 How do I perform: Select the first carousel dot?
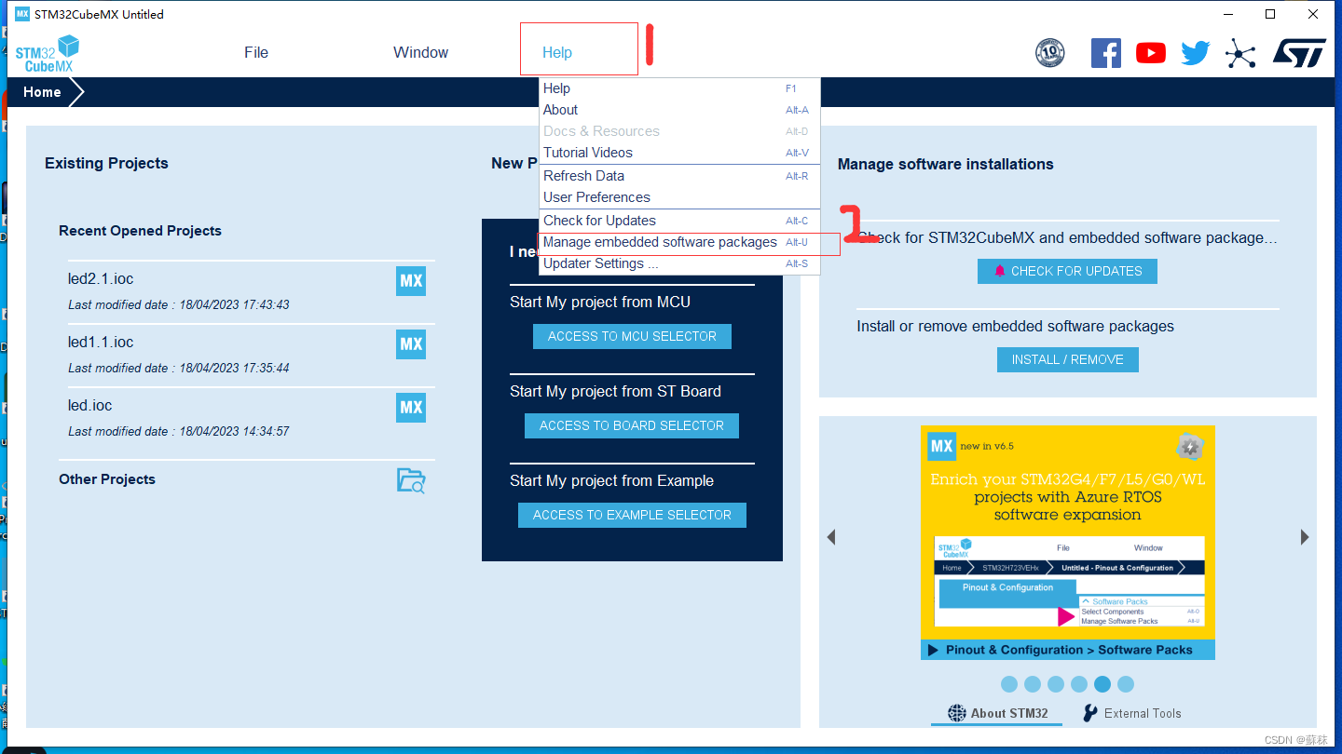coord(1009,684)
